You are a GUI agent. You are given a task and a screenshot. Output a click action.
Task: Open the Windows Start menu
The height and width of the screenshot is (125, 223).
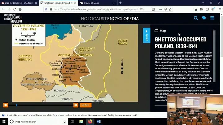coord(4,122)
